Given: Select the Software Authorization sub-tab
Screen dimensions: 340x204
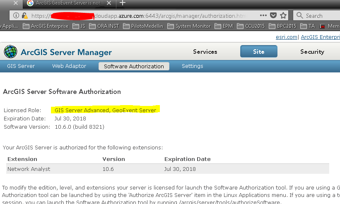Looking at the screenshot, I should click(134, 66).
